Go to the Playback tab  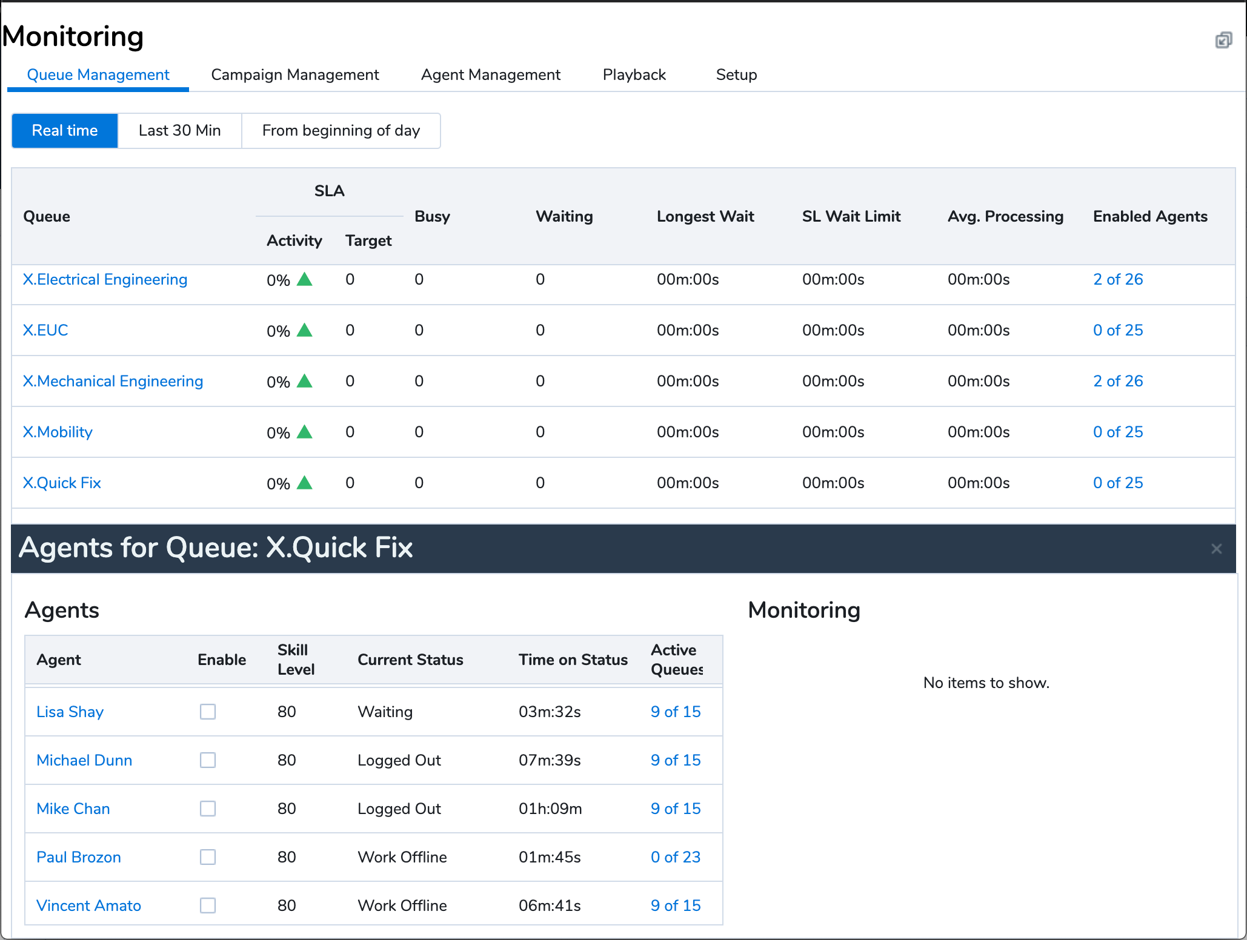point(634,75)
